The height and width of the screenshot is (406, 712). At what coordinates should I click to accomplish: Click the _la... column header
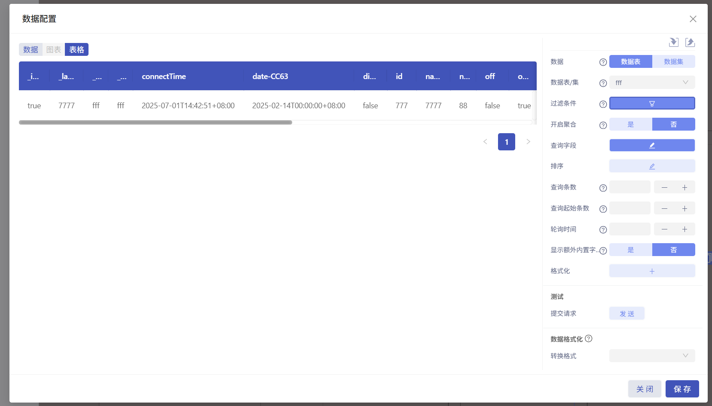point(66,76)
